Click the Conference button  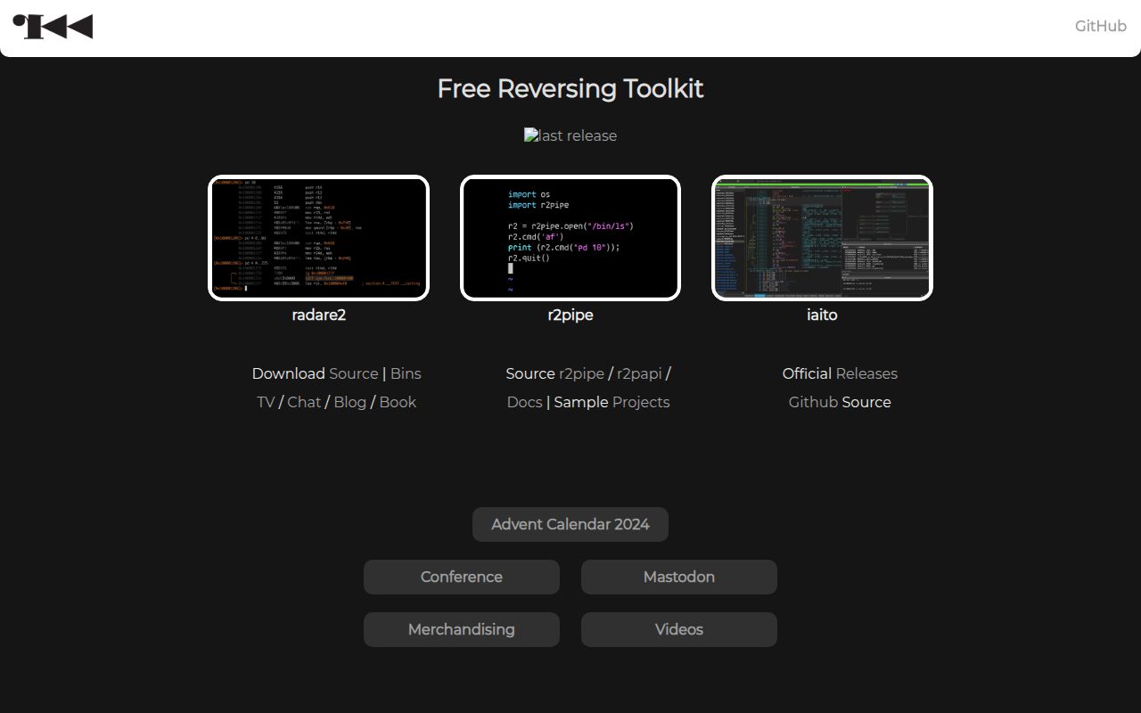coord(462,577)
